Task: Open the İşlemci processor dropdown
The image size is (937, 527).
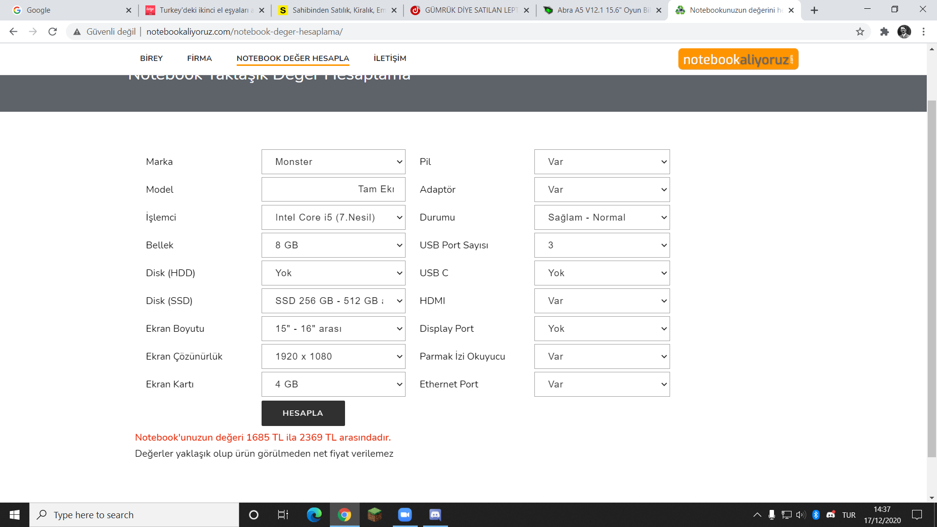Action: coord(333,218)
